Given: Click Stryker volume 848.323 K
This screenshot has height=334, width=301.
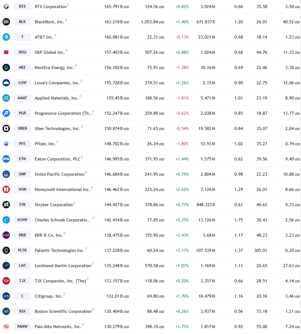Looking at the screenshot, I should click(x=206, y=205).
